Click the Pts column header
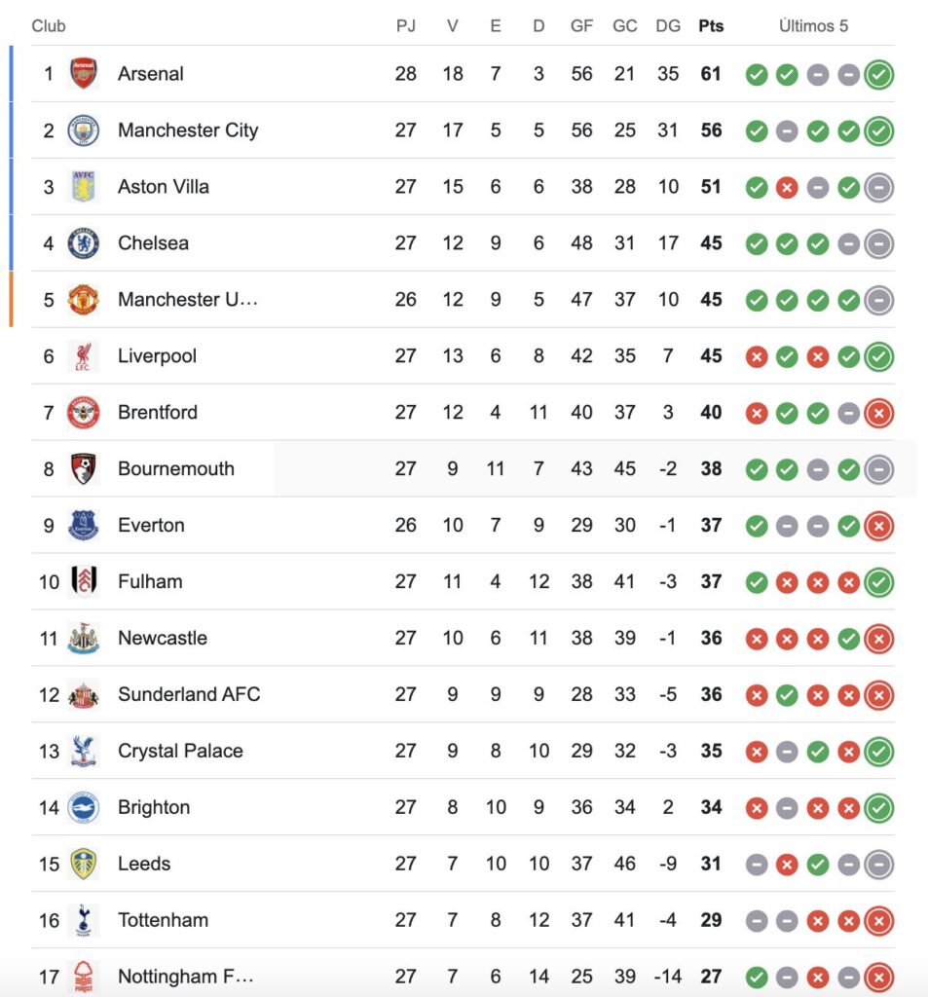Image resolution: width=928 pixels, height=997 pixels. pos(711,26)
